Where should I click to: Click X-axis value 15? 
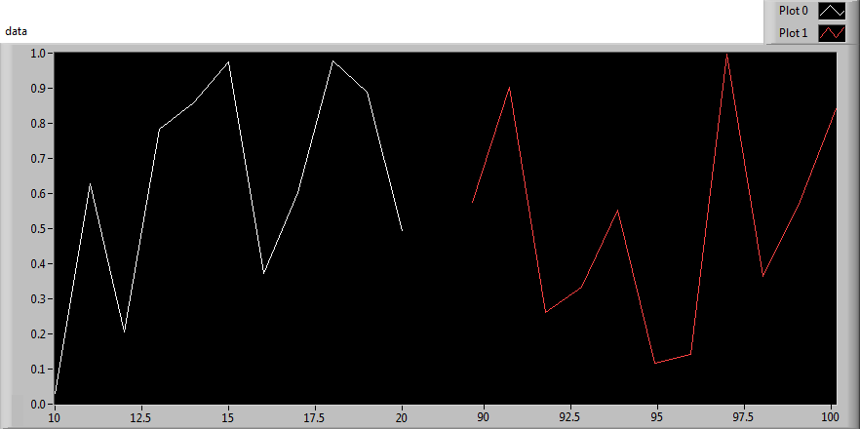(228, 417)
